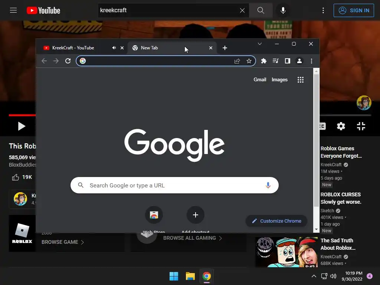Expand the tab search chevron
This screenshot has height=285, width=380.
259,44
